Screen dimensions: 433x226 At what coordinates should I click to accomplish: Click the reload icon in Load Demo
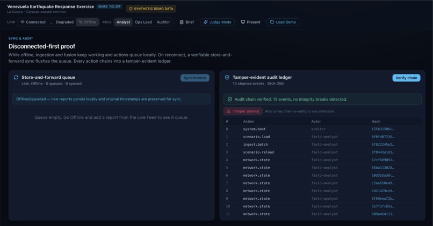click(x=272, y=22)
